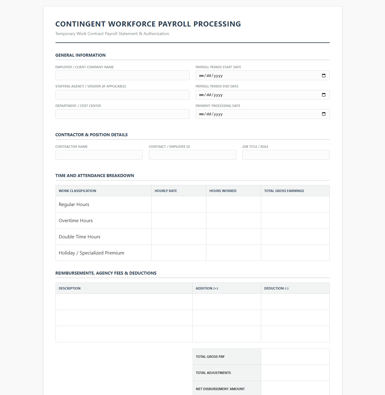This screenshot has width=385, height=395.
Task: Click the Time and Attendance Breakdown heading
Action: point(95,176)
